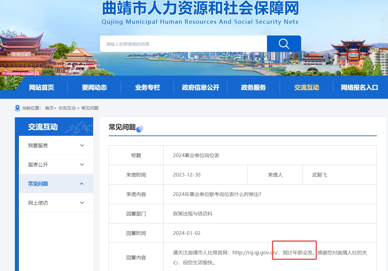Image resolution: width=388 pixels, height=271 pixels.
Task: Select 政务服务 in the navigation bar
Action: [x=253, y=87]
